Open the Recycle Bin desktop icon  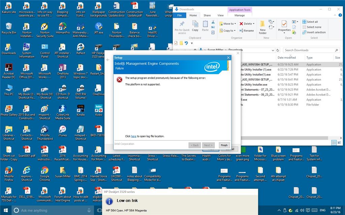9,29
